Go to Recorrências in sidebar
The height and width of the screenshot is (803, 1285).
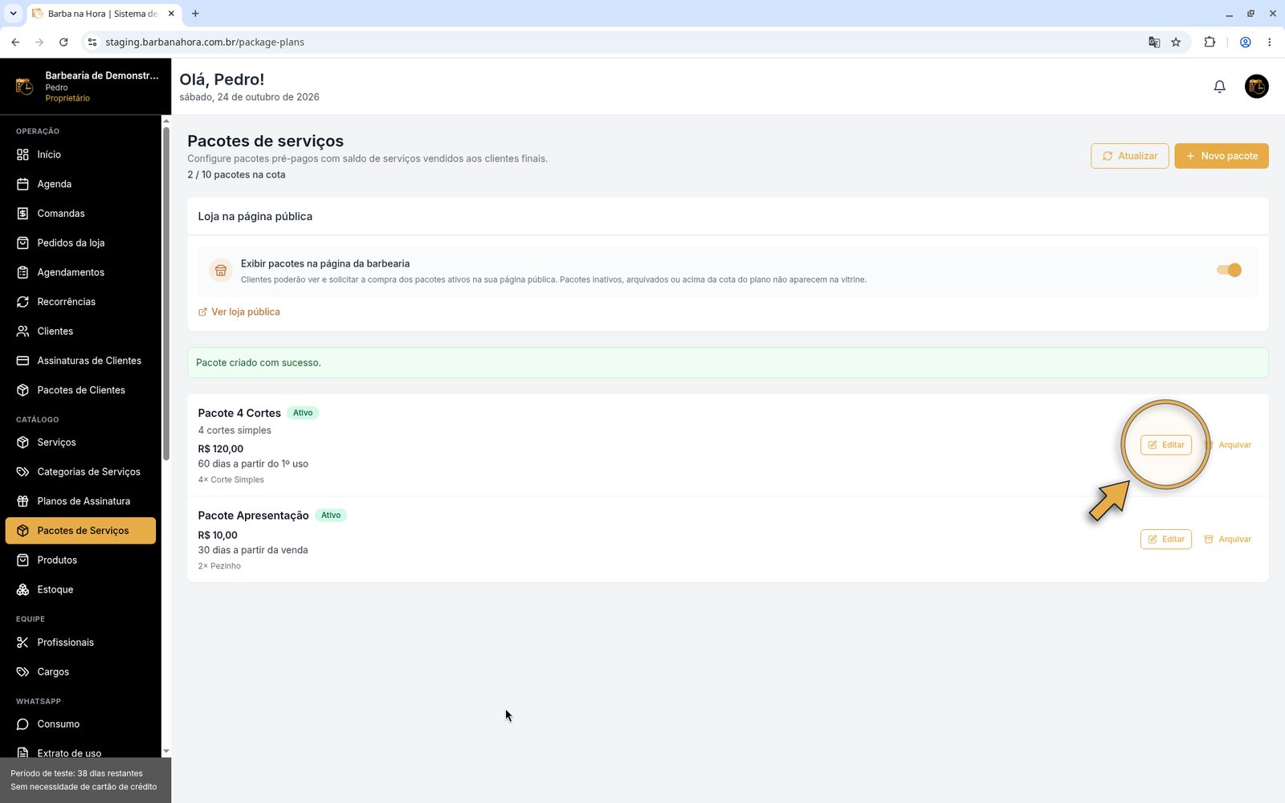80,302
